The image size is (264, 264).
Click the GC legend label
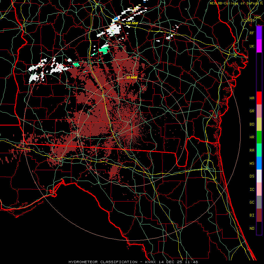tap(252, 202)
